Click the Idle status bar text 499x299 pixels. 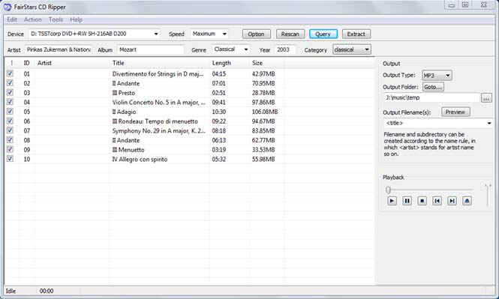click(11, 291)
